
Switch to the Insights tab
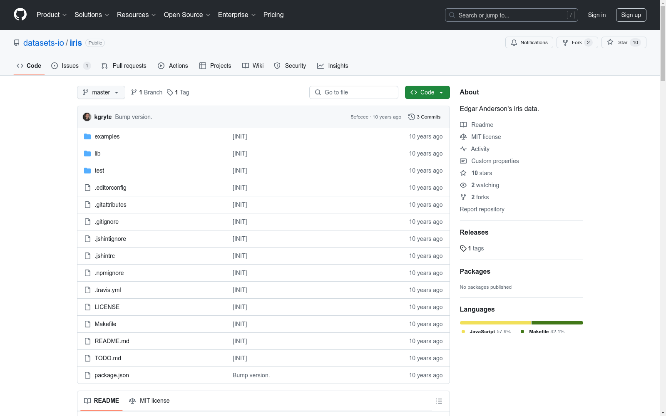[333, 66]
